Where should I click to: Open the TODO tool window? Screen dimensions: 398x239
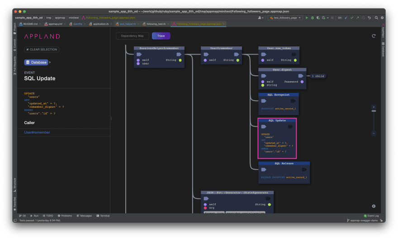(x=48, y=216)
